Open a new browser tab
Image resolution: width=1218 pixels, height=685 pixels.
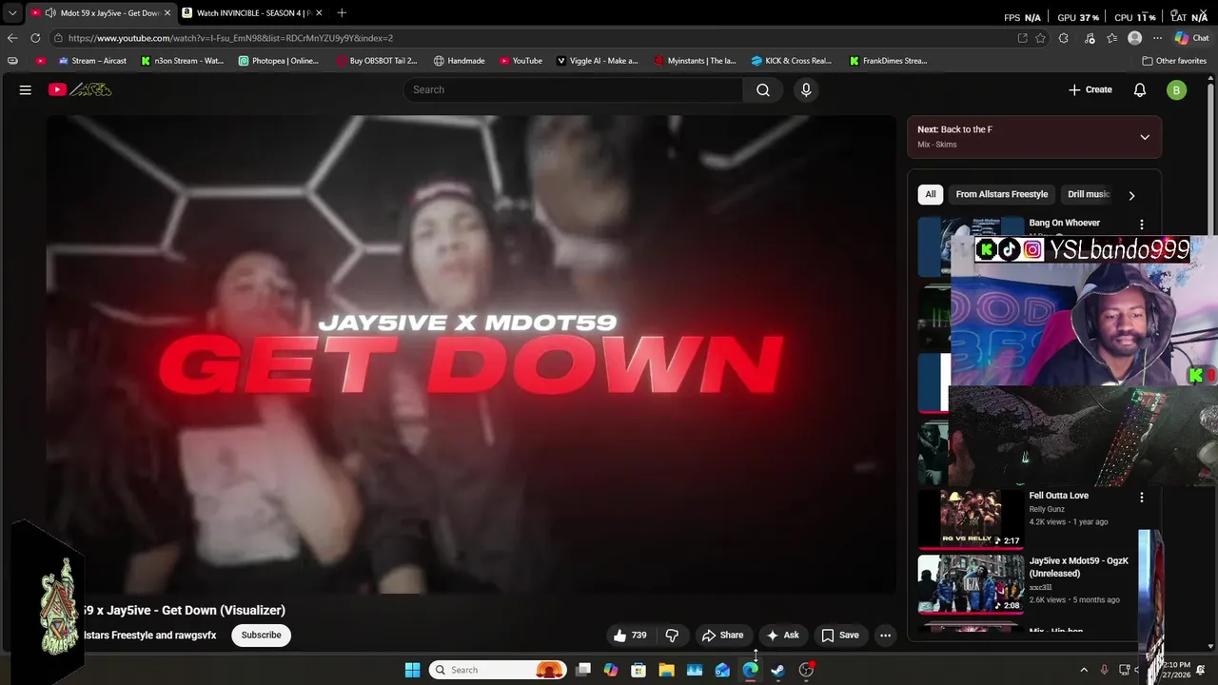click(342, 12)
